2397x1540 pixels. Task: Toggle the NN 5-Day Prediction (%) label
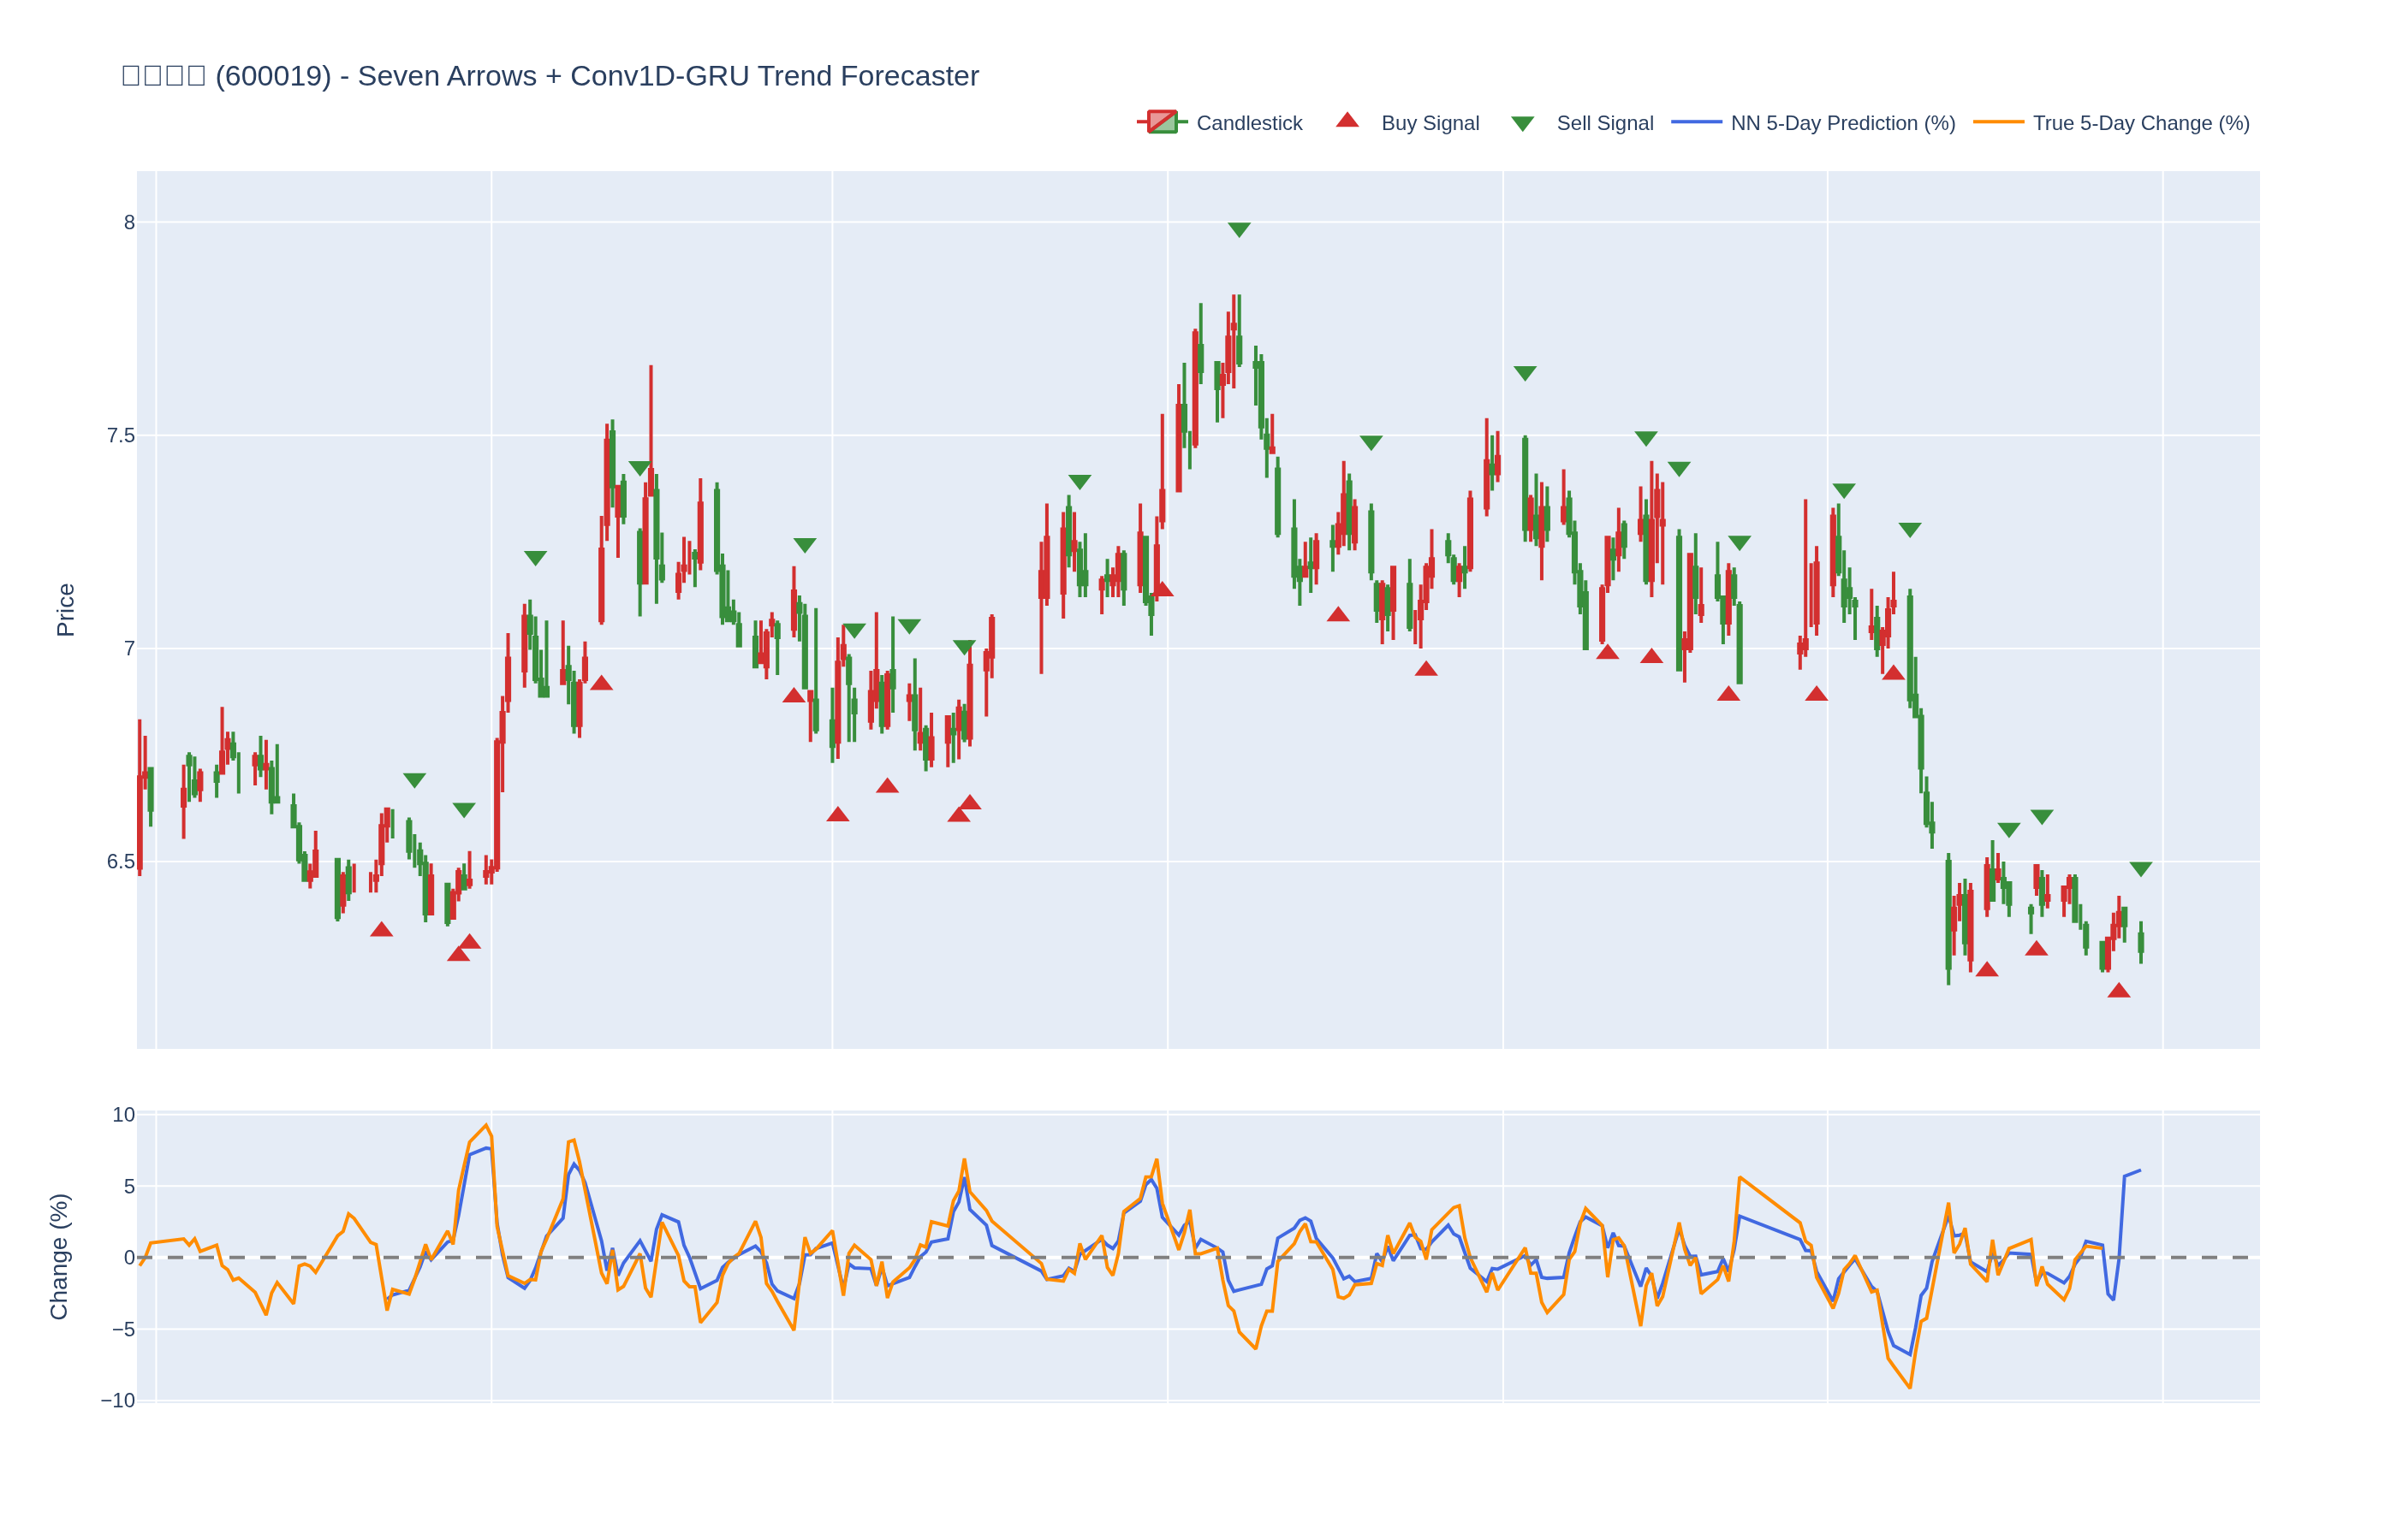[x=1843, y=123]
